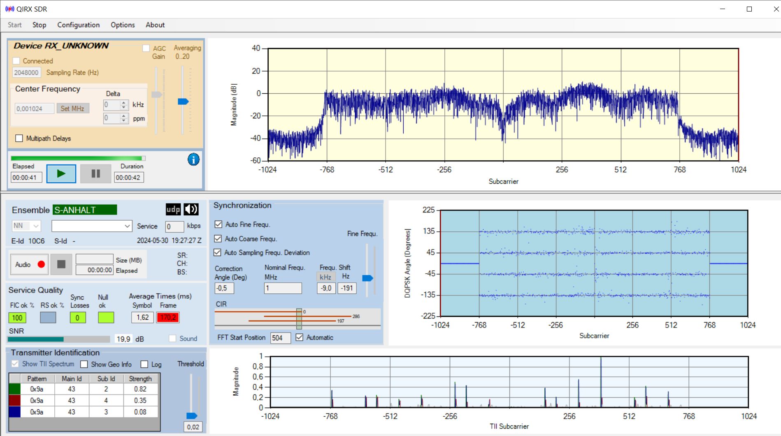Enable the Multipath Delays checkbox

[19, 138]
